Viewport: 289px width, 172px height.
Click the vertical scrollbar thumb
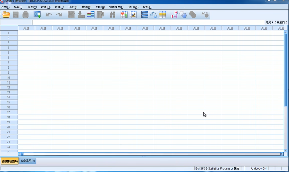coord(285,70)
